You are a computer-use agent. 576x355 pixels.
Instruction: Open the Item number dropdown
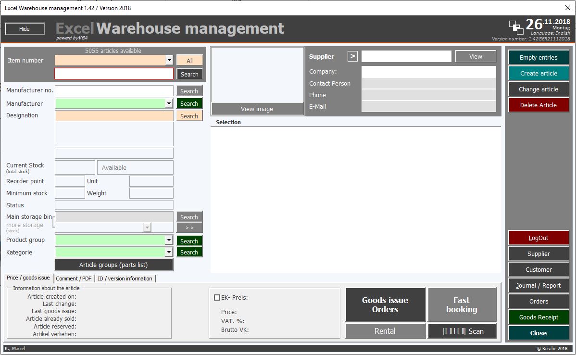tap(169, 60)
